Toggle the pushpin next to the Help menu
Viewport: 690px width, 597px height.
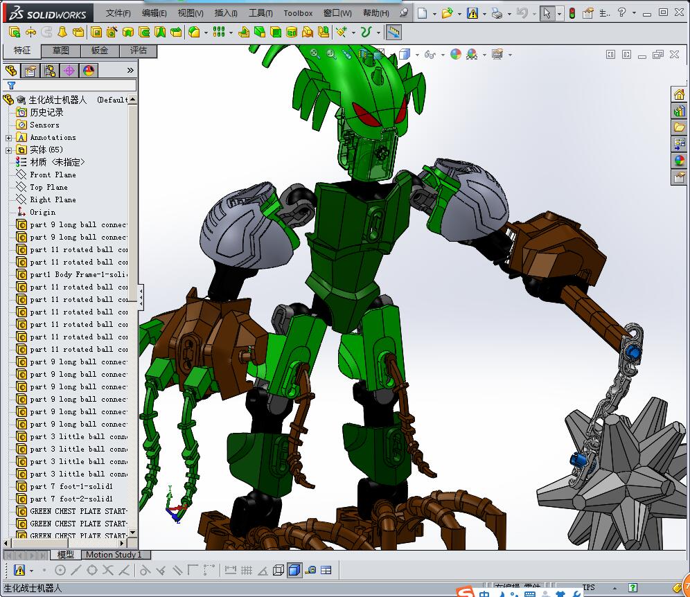tap(403, 12)
